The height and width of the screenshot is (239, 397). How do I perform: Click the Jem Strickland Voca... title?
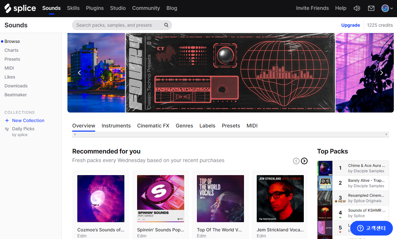[280, 230]
